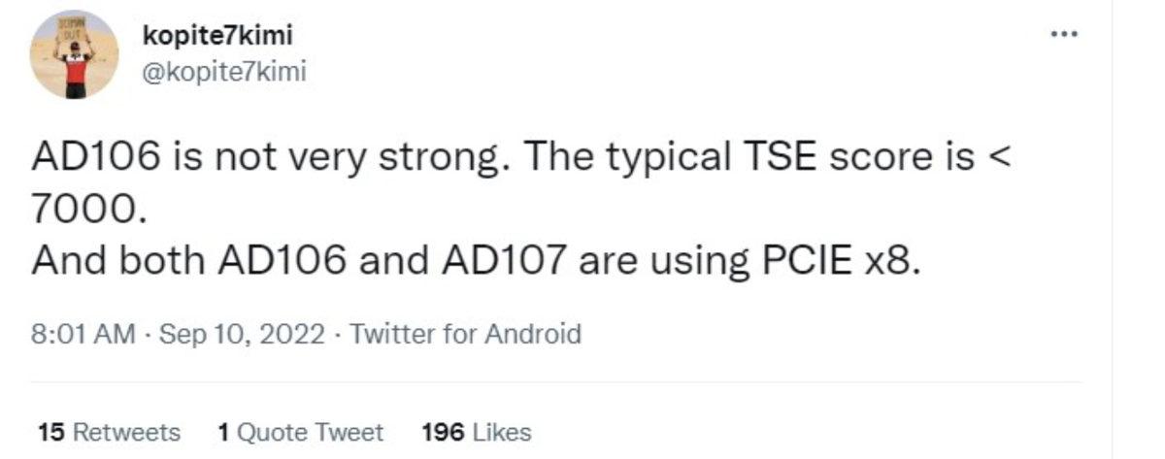This screenshot has width=1165, height=459.
Task: Click the "<" symbol ending the first line
Action: click(x=1000, y=159)
